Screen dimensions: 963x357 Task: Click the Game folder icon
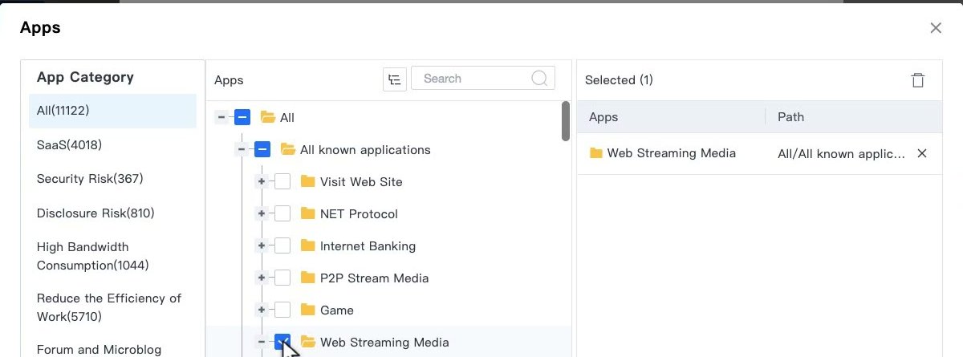pyautogui.click(x=308, y=310)
